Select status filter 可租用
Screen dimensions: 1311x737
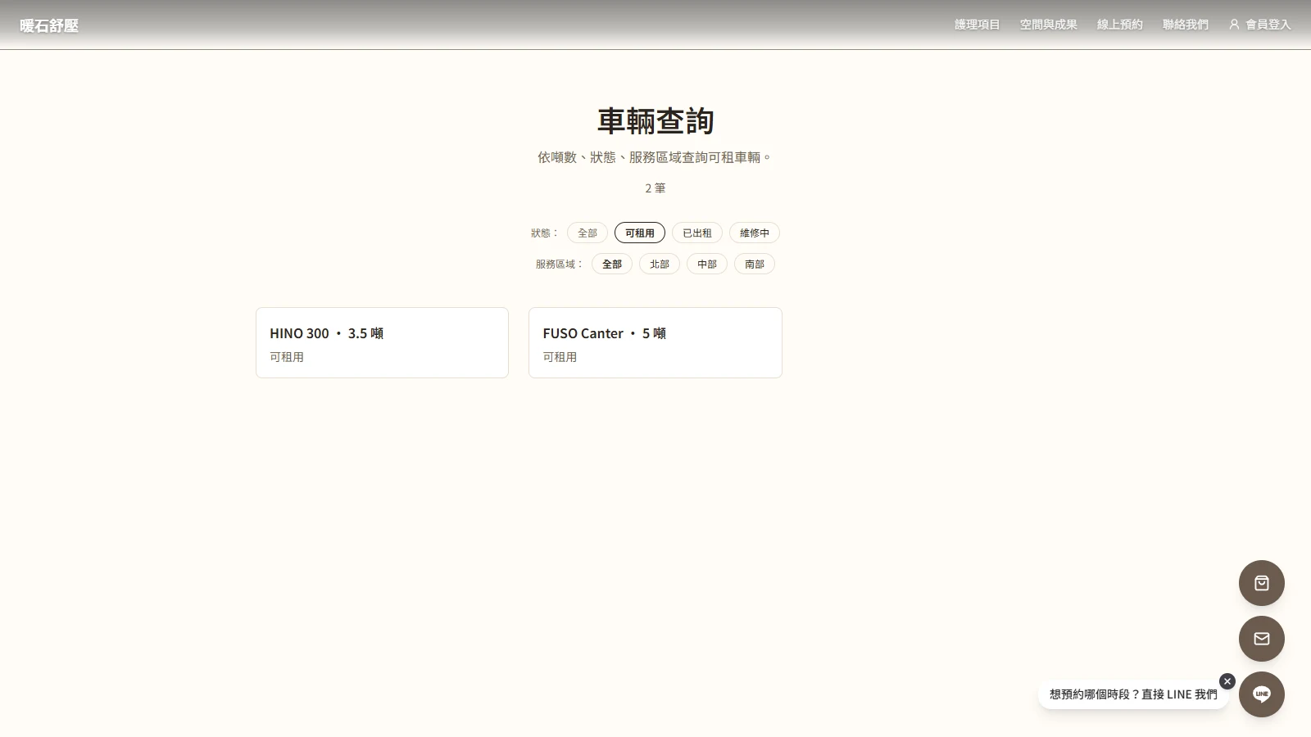[x=640, y=233]
